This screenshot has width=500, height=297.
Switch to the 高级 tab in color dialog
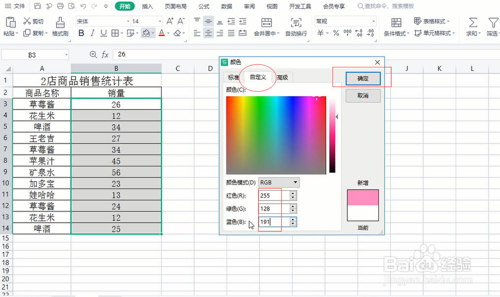click(x=283, y=77)
